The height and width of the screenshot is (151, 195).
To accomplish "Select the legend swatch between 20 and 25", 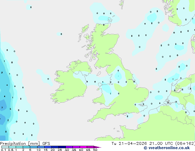I will (55, 147).
